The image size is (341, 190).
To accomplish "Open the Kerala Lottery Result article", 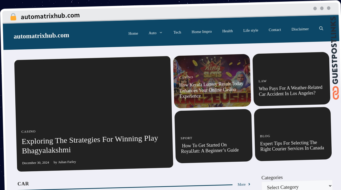I will pos(211,90).
